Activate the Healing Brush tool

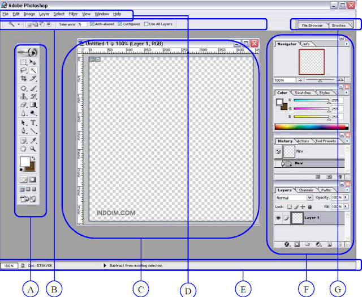[x=23, y=88]
